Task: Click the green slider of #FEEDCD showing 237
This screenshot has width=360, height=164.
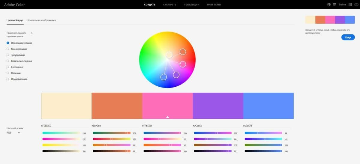Action: click(x=61, y=139)
